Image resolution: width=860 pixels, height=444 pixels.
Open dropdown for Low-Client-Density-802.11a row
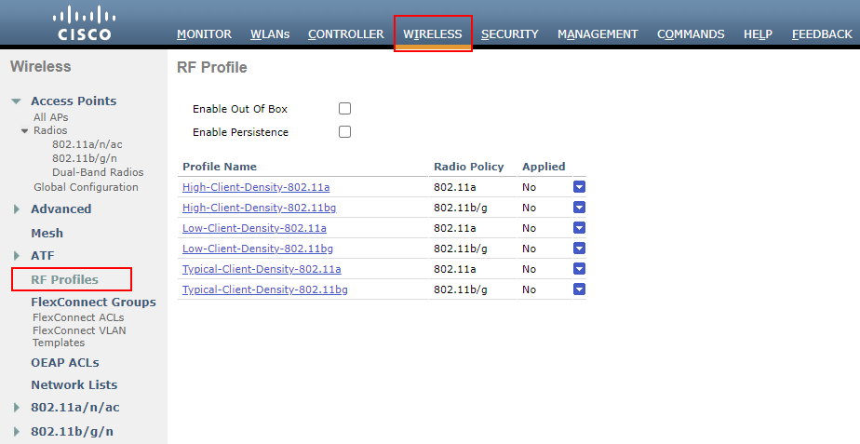[579, 228]
